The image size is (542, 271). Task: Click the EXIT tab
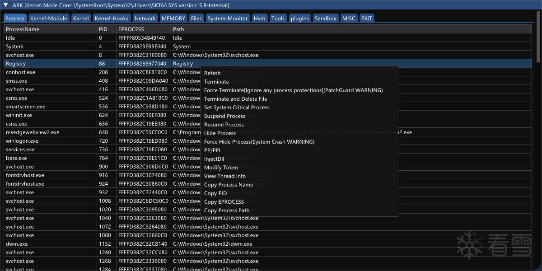pos(367,18)
